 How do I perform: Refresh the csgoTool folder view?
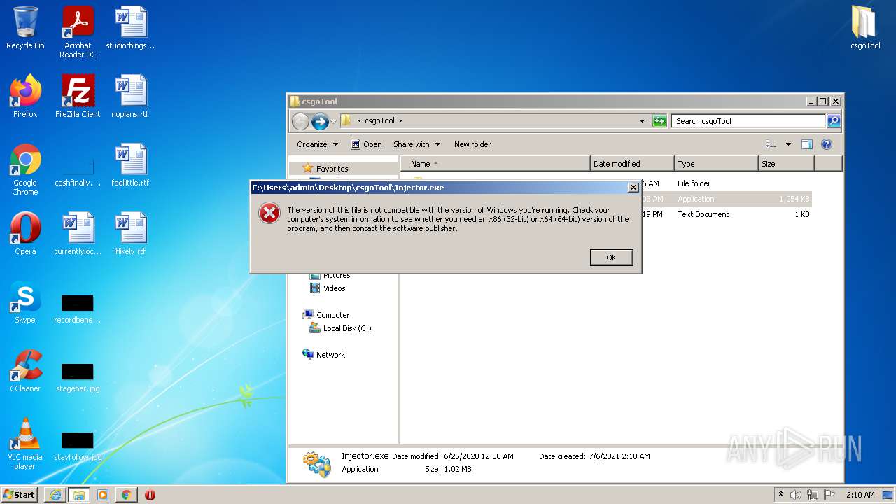(659, 121)
